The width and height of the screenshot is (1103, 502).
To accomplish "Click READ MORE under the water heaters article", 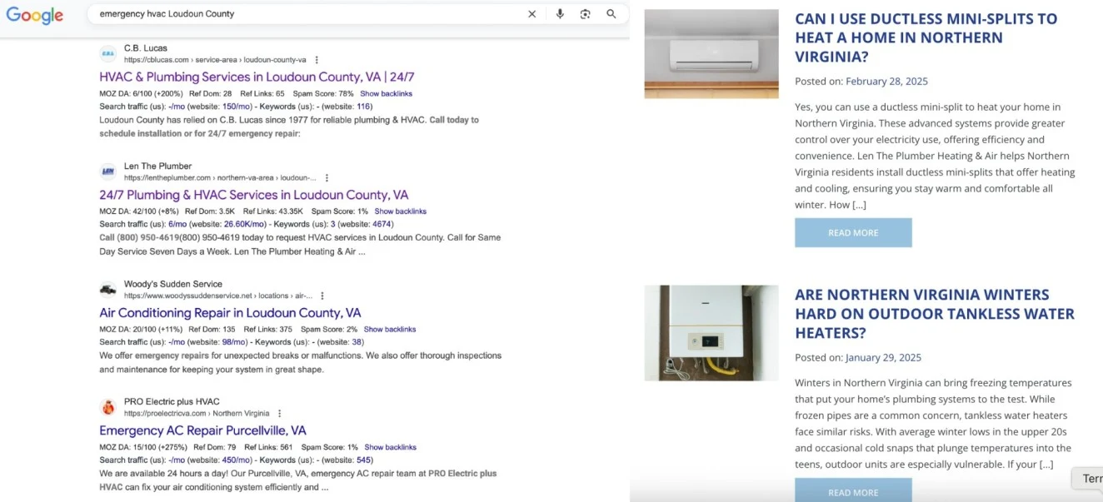I will coord(853,490).
